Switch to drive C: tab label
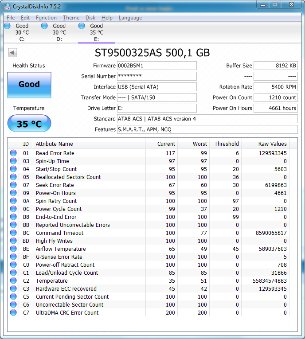Image resolution: width=305 pixels, height=339 pixels. click(x=22, y=39)
